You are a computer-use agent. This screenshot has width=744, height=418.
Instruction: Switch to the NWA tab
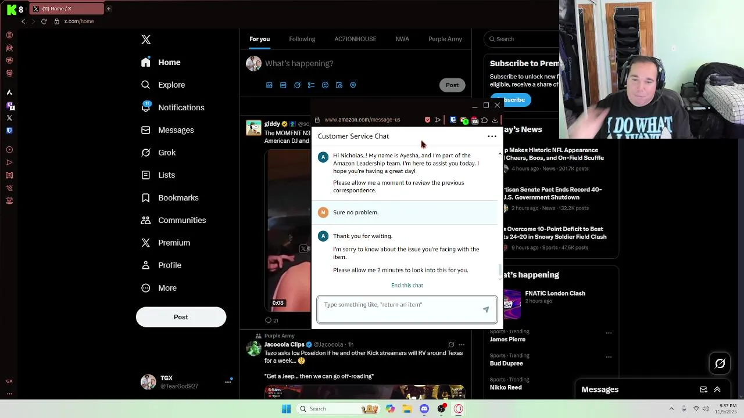click(402, 39)
